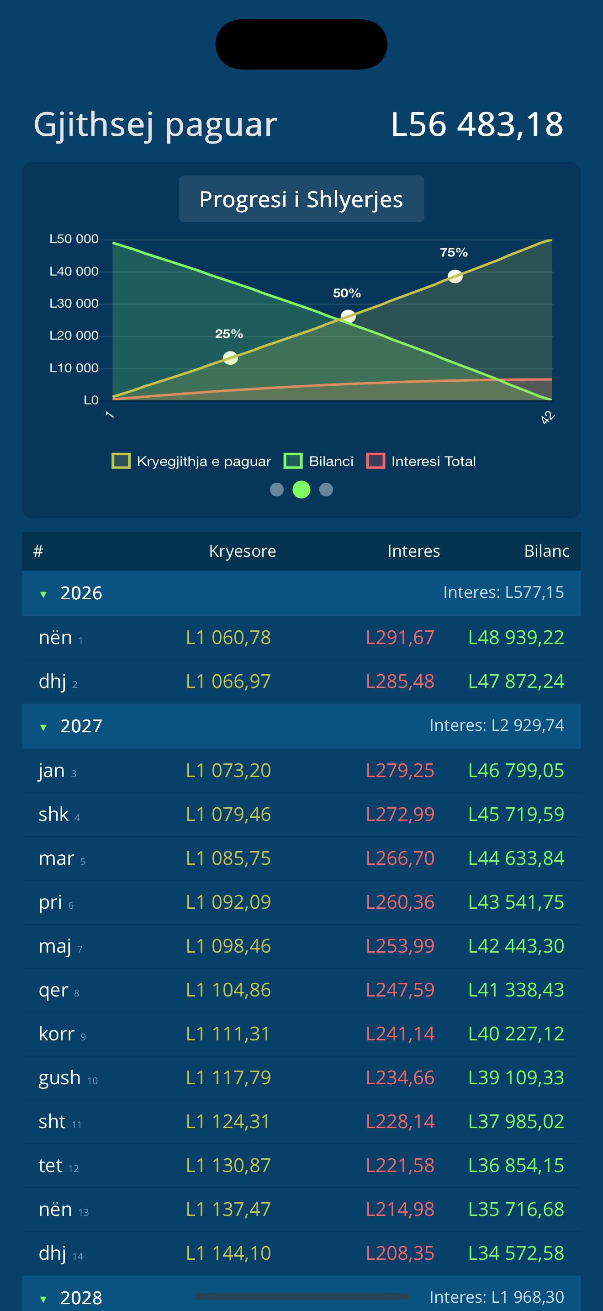Select the # column header
Image resolution: width=603 pixels, height=1311 pixels.
[38, 551]
